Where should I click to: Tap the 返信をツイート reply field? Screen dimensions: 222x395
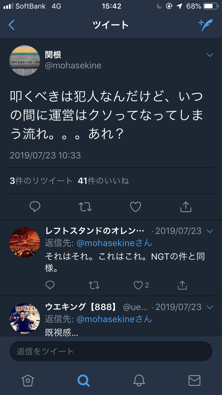point(111,351)
